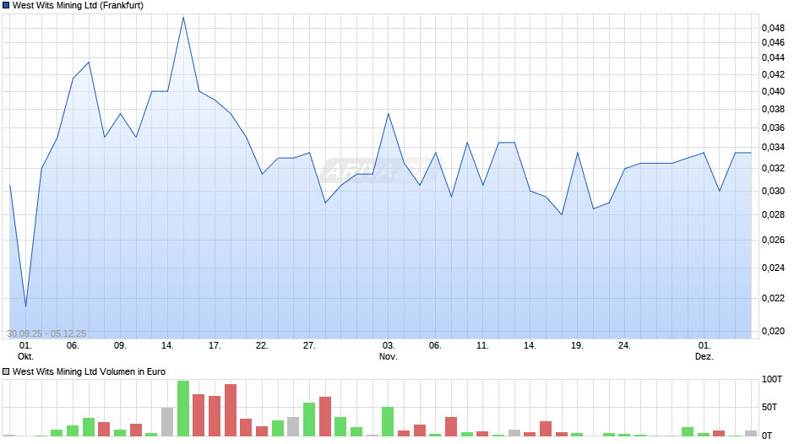Image resolution: width=794 pixels, height=444 pixels.
Task: Click the 0T volume axis label
Action: pyautogui.click(x=767, y=436)
